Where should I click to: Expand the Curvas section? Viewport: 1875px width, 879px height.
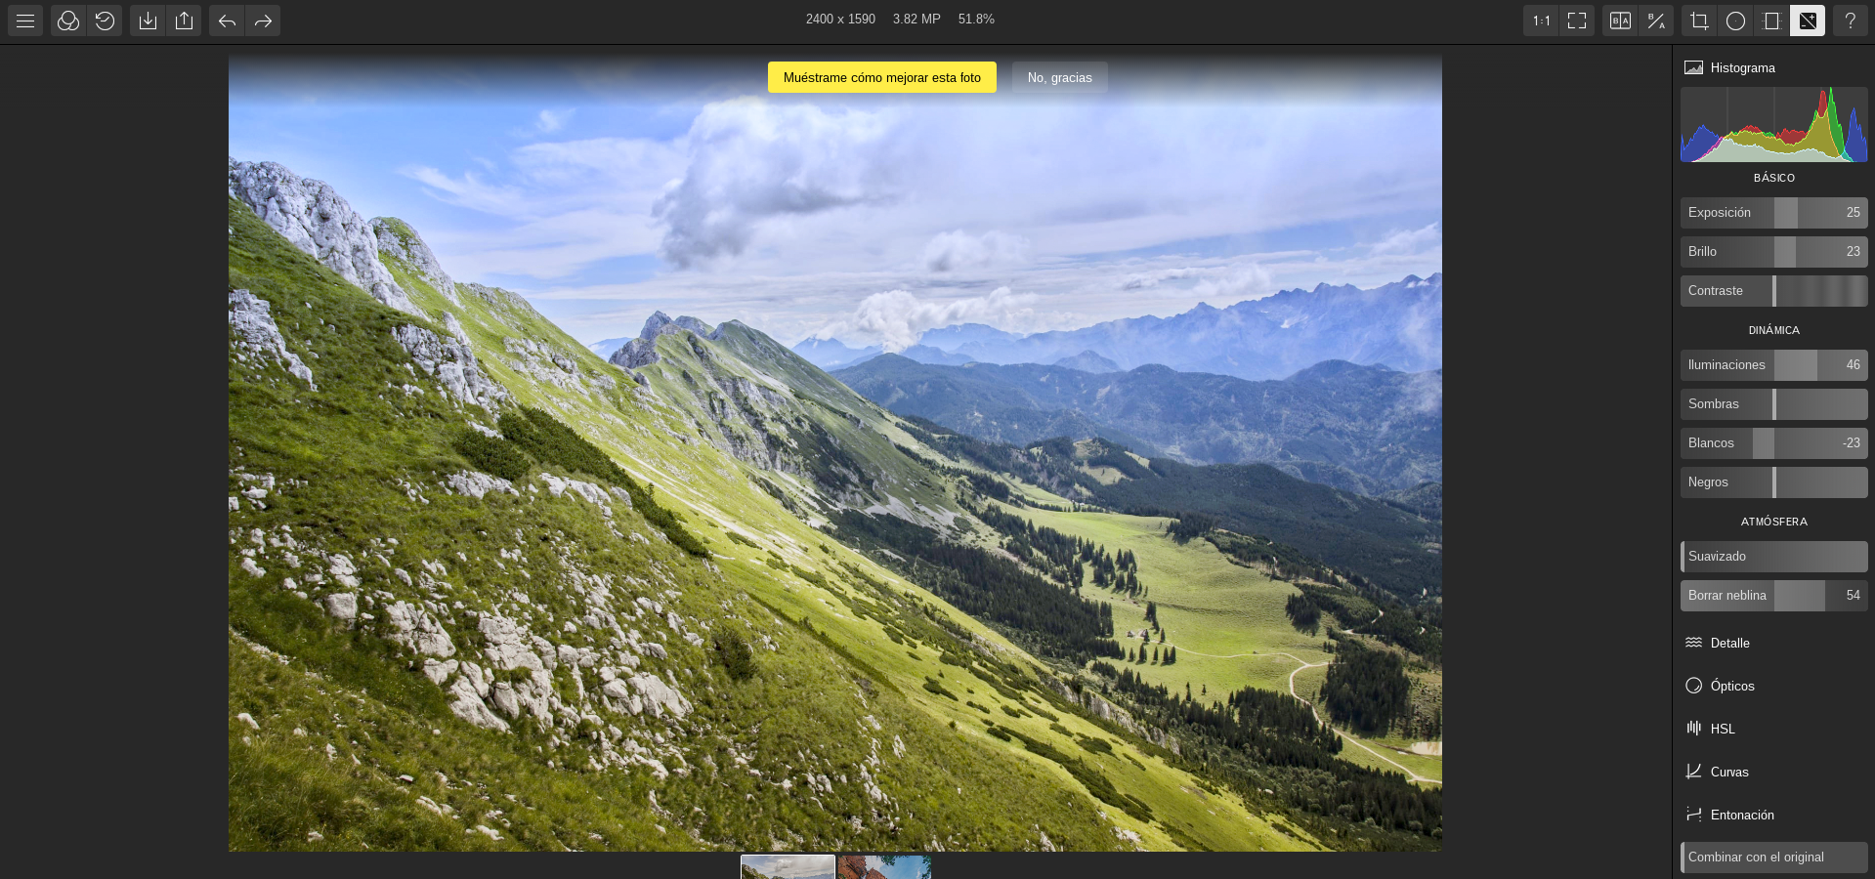(1727, 772)
